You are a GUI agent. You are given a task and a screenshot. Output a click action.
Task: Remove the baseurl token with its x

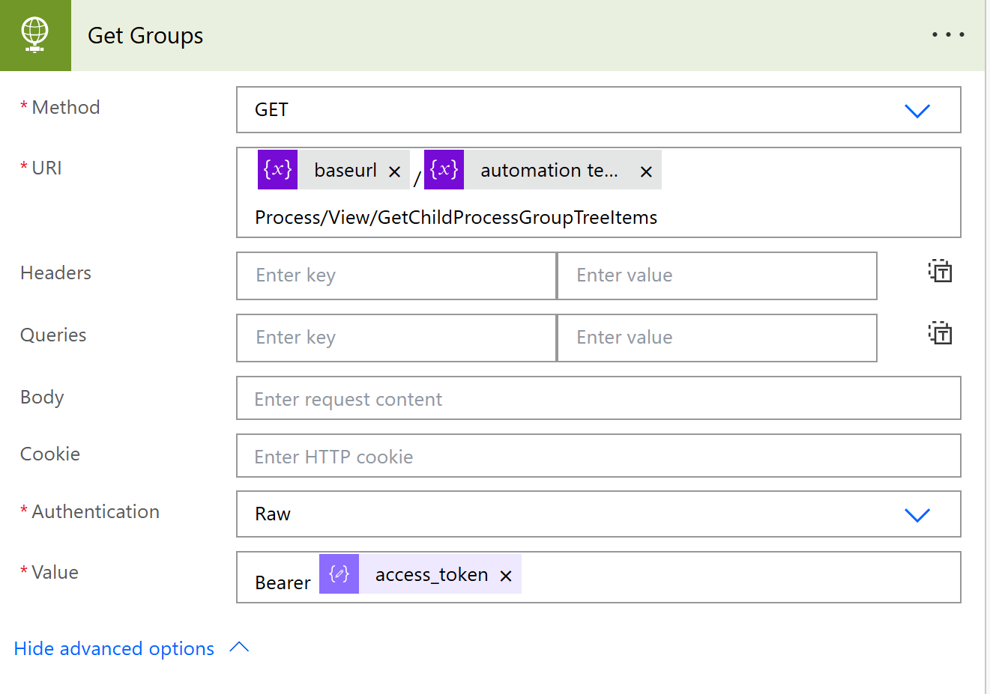[x=395, y=171]
